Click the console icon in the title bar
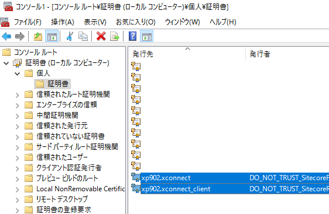 tap(8, 6)
